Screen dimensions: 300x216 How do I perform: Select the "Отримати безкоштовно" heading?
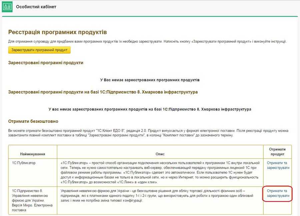33,121
